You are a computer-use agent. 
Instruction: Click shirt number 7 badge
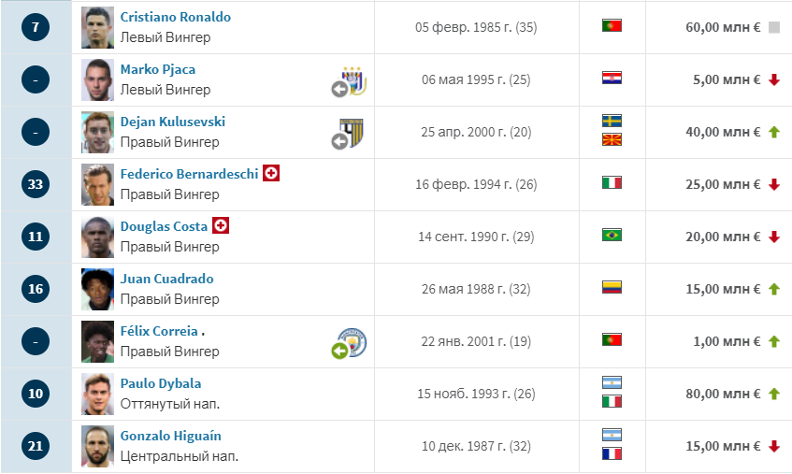coord(36,27)
